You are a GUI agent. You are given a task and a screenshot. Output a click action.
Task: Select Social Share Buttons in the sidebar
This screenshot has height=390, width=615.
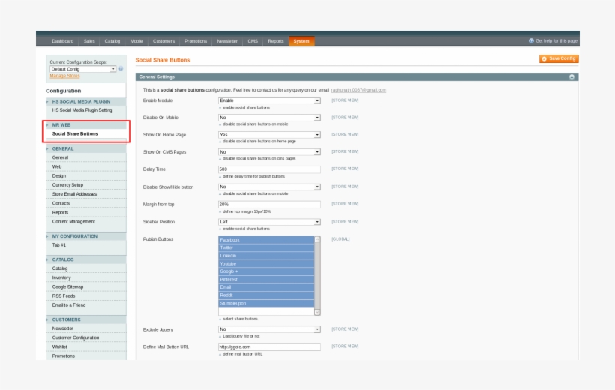click(x=75, y=133)
